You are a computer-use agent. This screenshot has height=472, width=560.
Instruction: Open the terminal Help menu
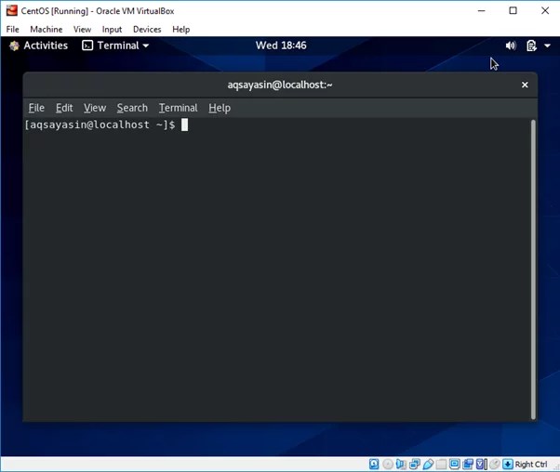pos(220,108)
